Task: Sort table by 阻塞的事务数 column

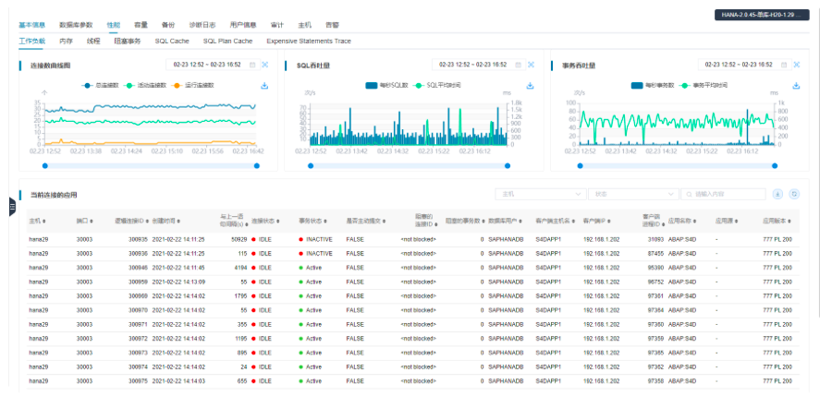Action: coord(484,222)
